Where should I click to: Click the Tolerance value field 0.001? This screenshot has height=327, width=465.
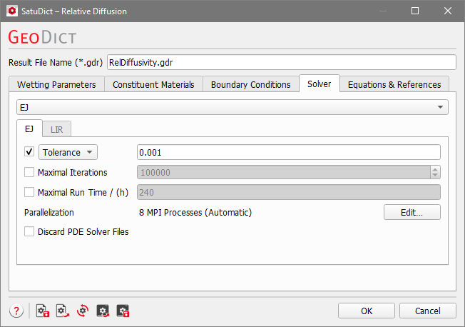pos(289,152)
